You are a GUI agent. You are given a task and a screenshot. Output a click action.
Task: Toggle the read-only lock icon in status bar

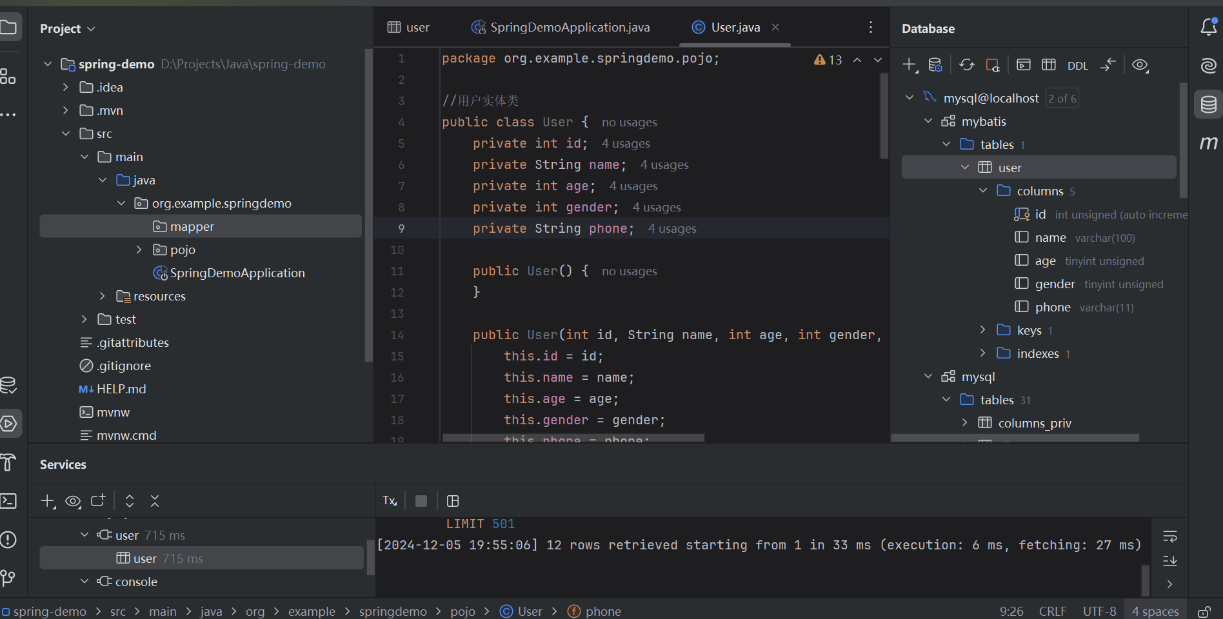tap(1204, 611)
